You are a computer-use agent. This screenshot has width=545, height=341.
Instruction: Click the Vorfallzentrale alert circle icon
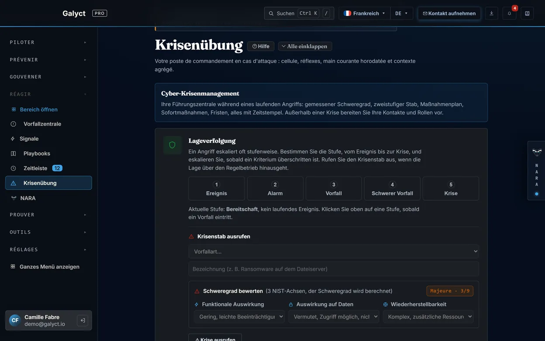[13, 124]
